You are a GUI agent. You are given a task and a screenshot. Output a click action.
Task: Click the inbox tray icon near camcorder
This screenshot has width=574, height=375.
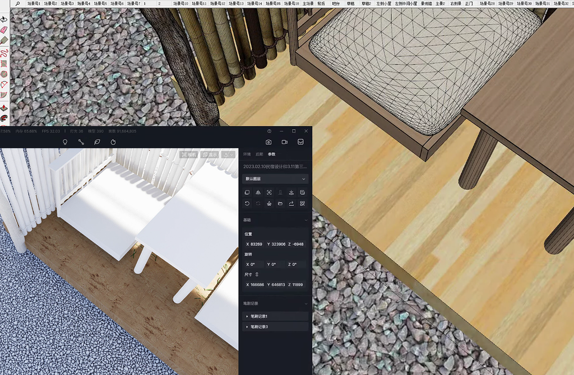[x=300, y=142]
